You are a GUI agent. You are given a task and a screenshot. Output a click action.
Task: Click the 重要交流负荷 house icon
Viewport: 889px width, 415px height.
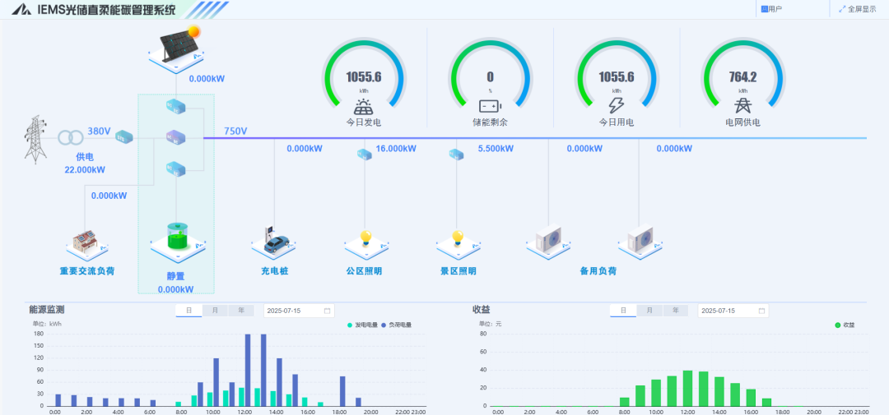tap(86, 241)
